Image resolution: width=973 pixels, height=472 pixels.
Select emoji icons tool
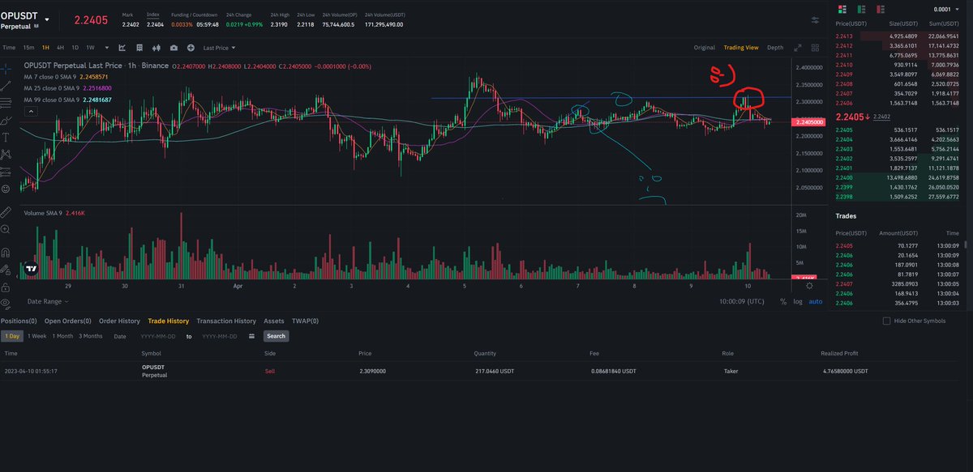(x=6, y=189)
